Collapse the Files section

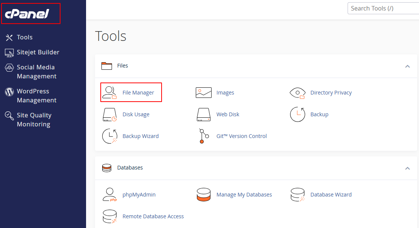pos(407,66)
